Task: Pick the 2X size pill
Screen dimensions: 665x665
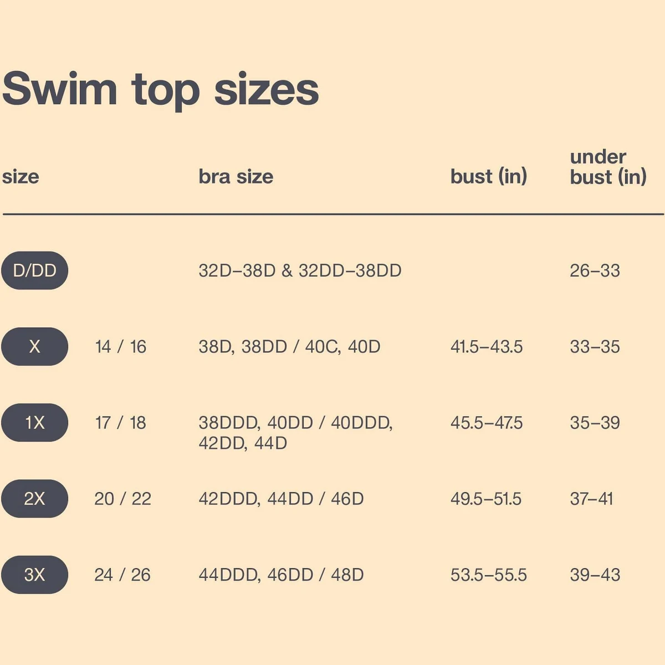Action: pos(34,499)
